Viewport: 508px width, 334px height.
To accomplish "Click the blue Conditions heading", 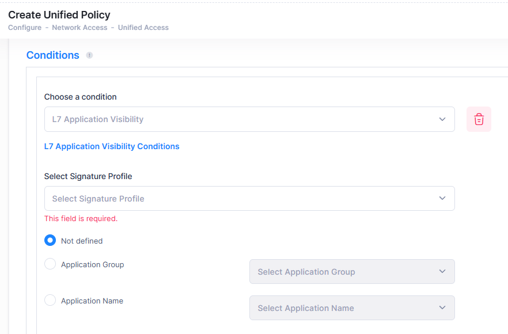I will 52,55.
